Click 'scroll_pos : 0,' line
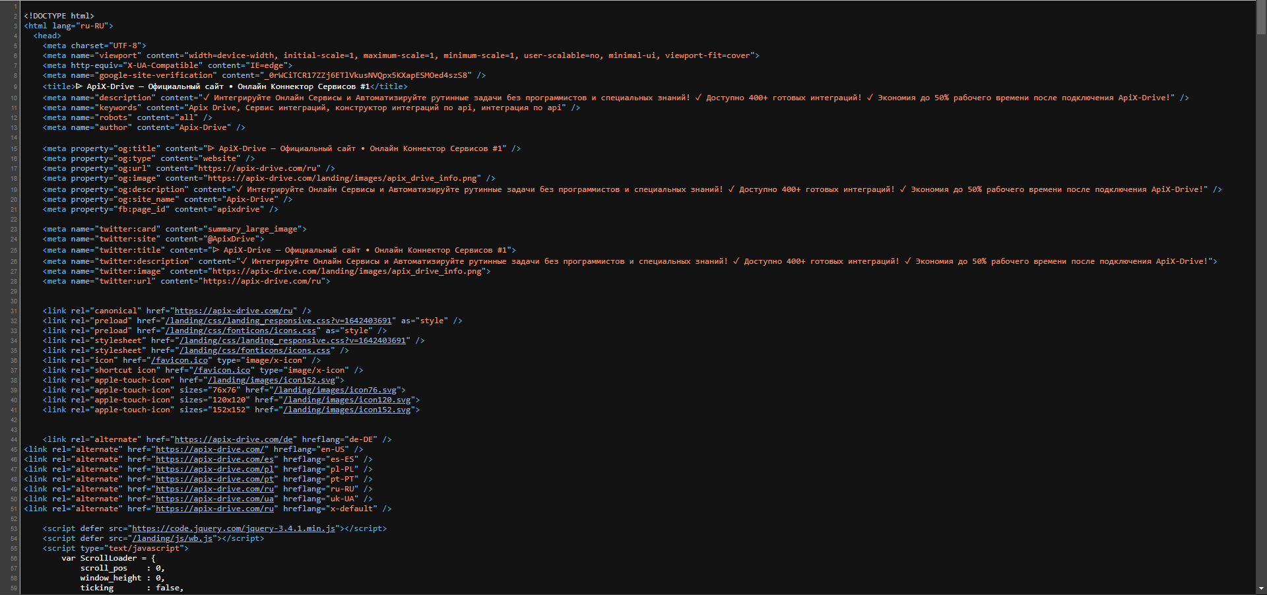 click(x=123, y=568)
